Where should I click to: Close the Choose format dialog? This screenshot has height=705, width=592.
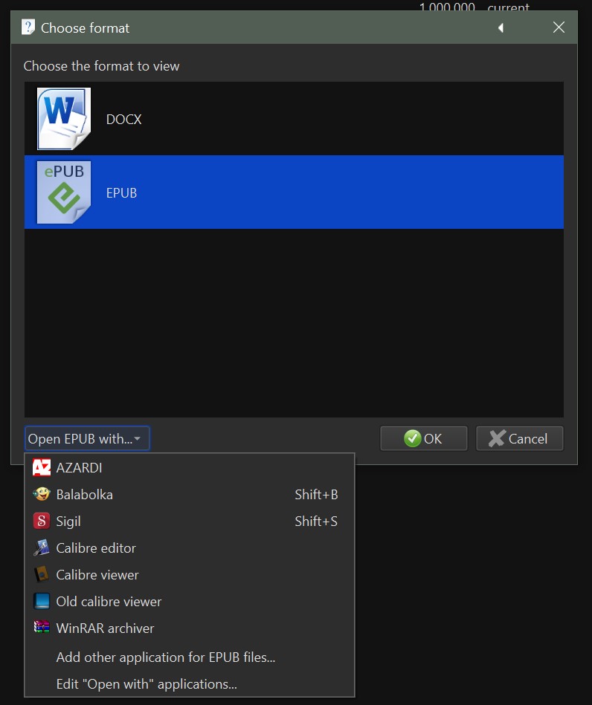point(559,27)
